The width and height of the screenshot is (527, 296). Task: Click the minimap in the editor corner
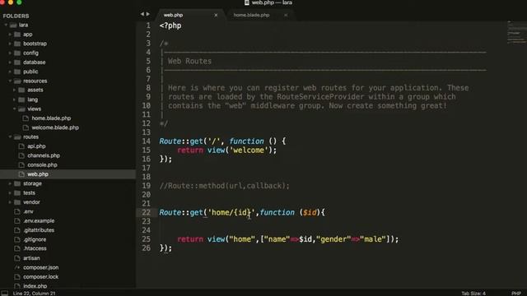coord(517,32)
